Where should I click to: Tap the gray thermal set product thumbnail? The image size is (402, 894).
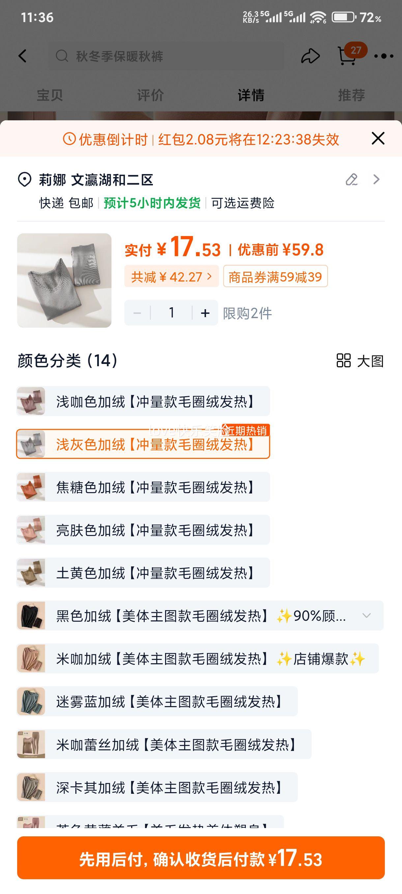click(64, 281)
